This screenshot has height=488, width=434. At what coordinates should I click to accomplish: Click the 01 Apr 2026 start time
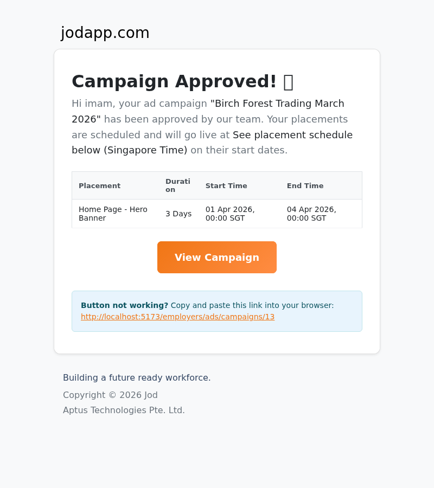click(229, 214)
